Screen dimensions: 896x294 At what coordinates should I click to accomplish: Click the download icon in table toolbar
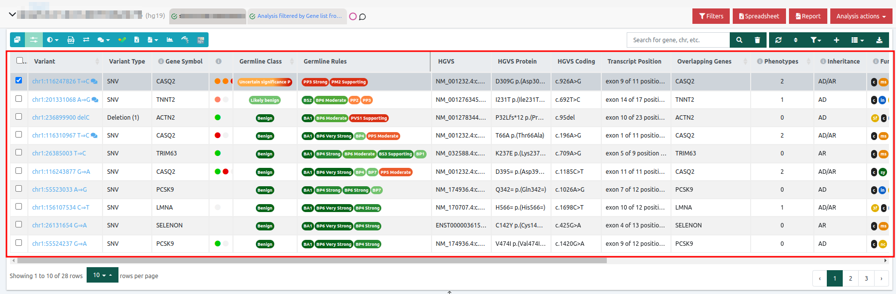pos(879,40)
